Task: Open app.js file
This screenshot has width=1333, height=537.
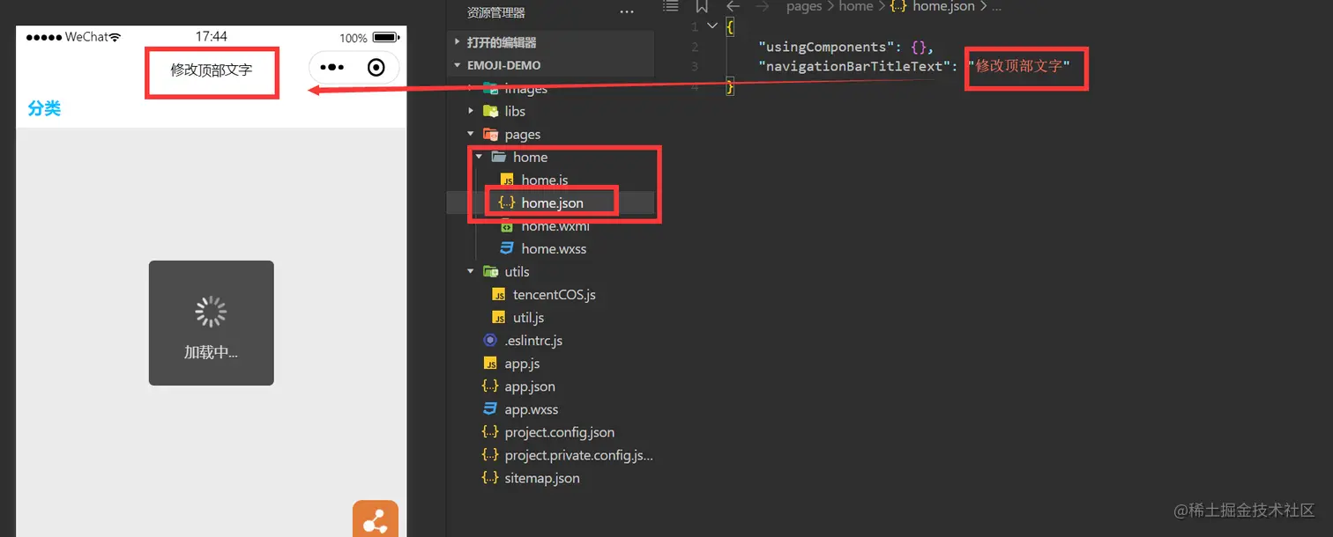Action: tap(522, 363)
